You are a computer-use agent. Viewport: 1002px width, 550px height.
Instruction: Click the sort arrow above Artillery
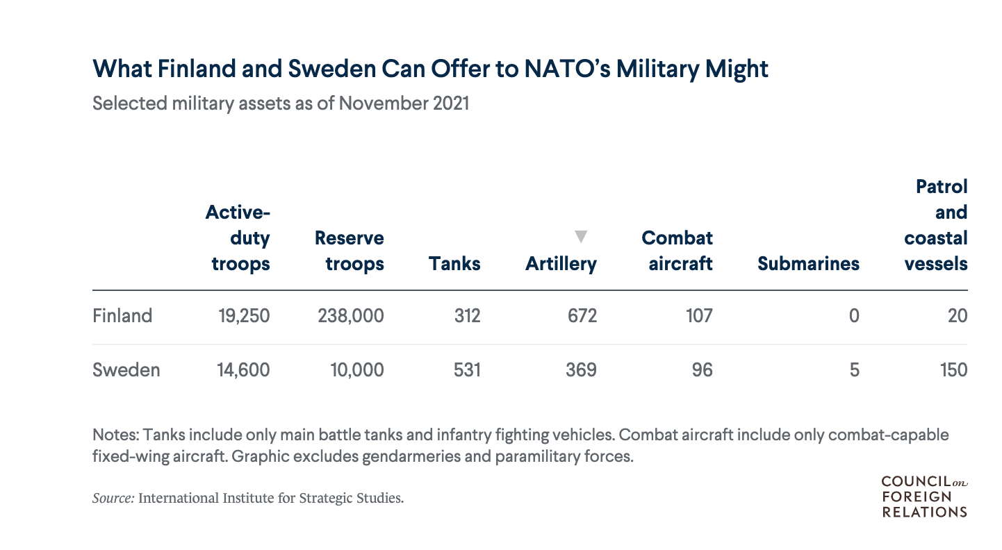(582, 237)
